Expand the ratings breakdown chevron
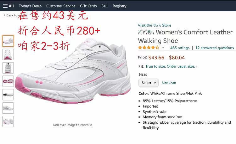 163,48
